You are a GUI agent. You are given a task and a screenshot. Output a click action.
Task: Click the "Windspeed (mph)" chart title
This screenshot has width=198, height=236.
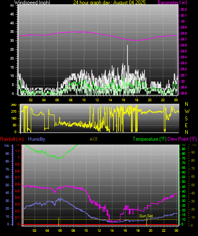pyautogui.click(x=32, y=2)
